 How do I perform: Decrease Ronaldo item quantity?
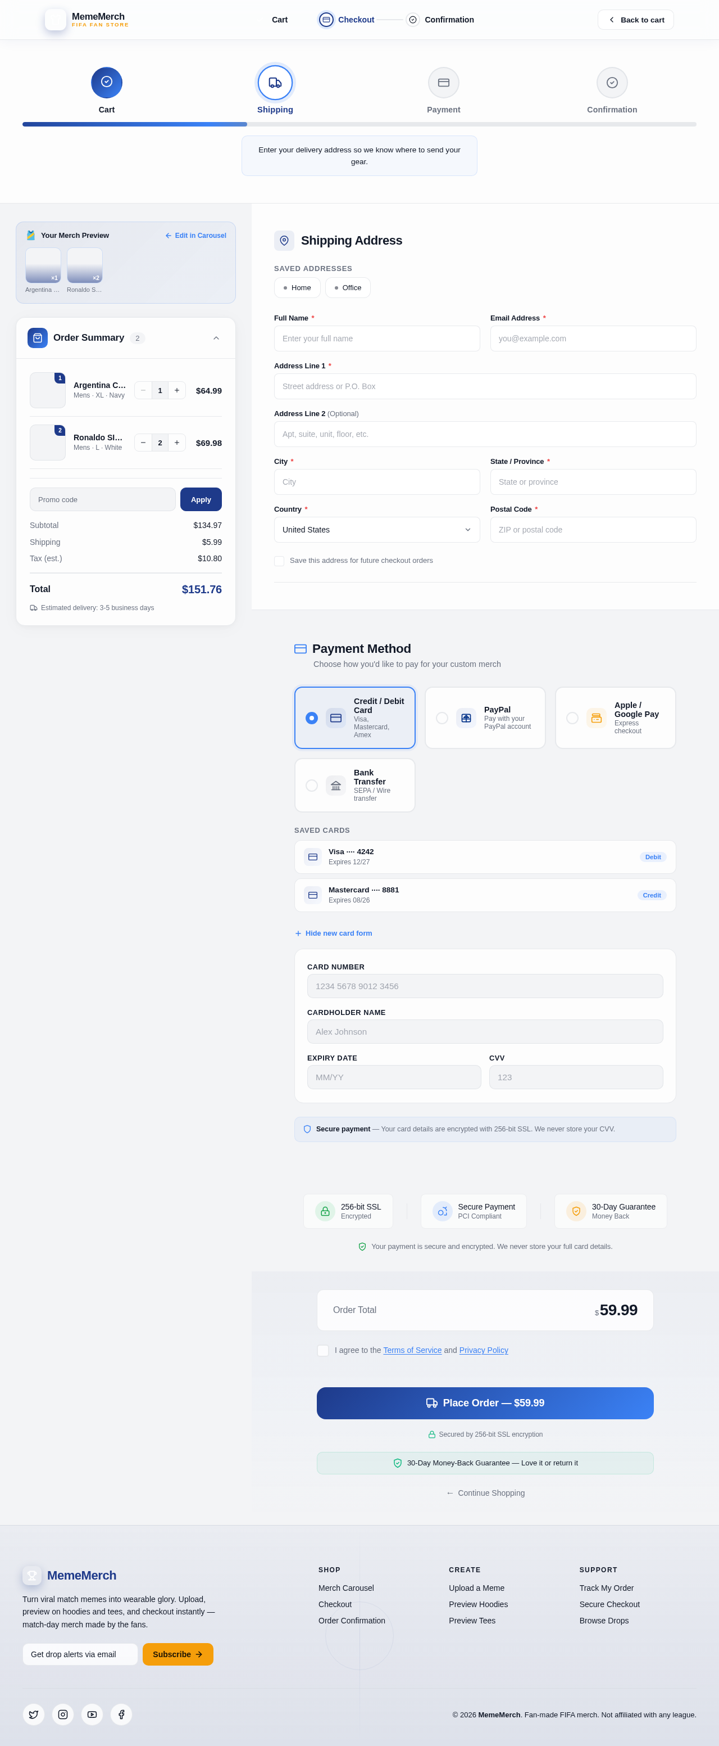coord(143,443)
